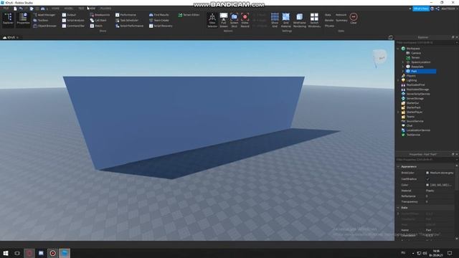The height and width of the screenshot is (258, 459).
Task: Open Find Results
Action: 159,14
